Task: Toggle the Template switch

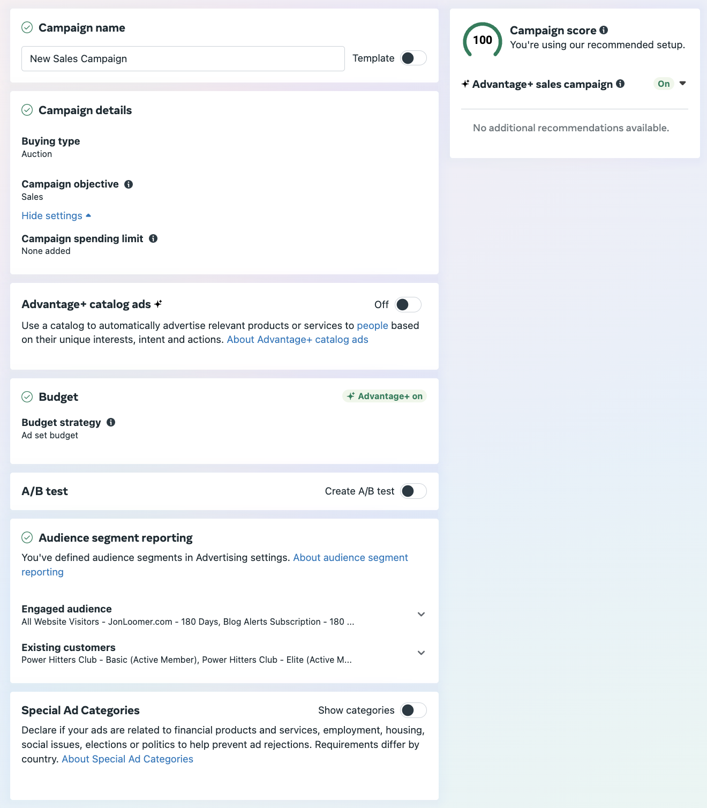Action: (x=413, y=58)
